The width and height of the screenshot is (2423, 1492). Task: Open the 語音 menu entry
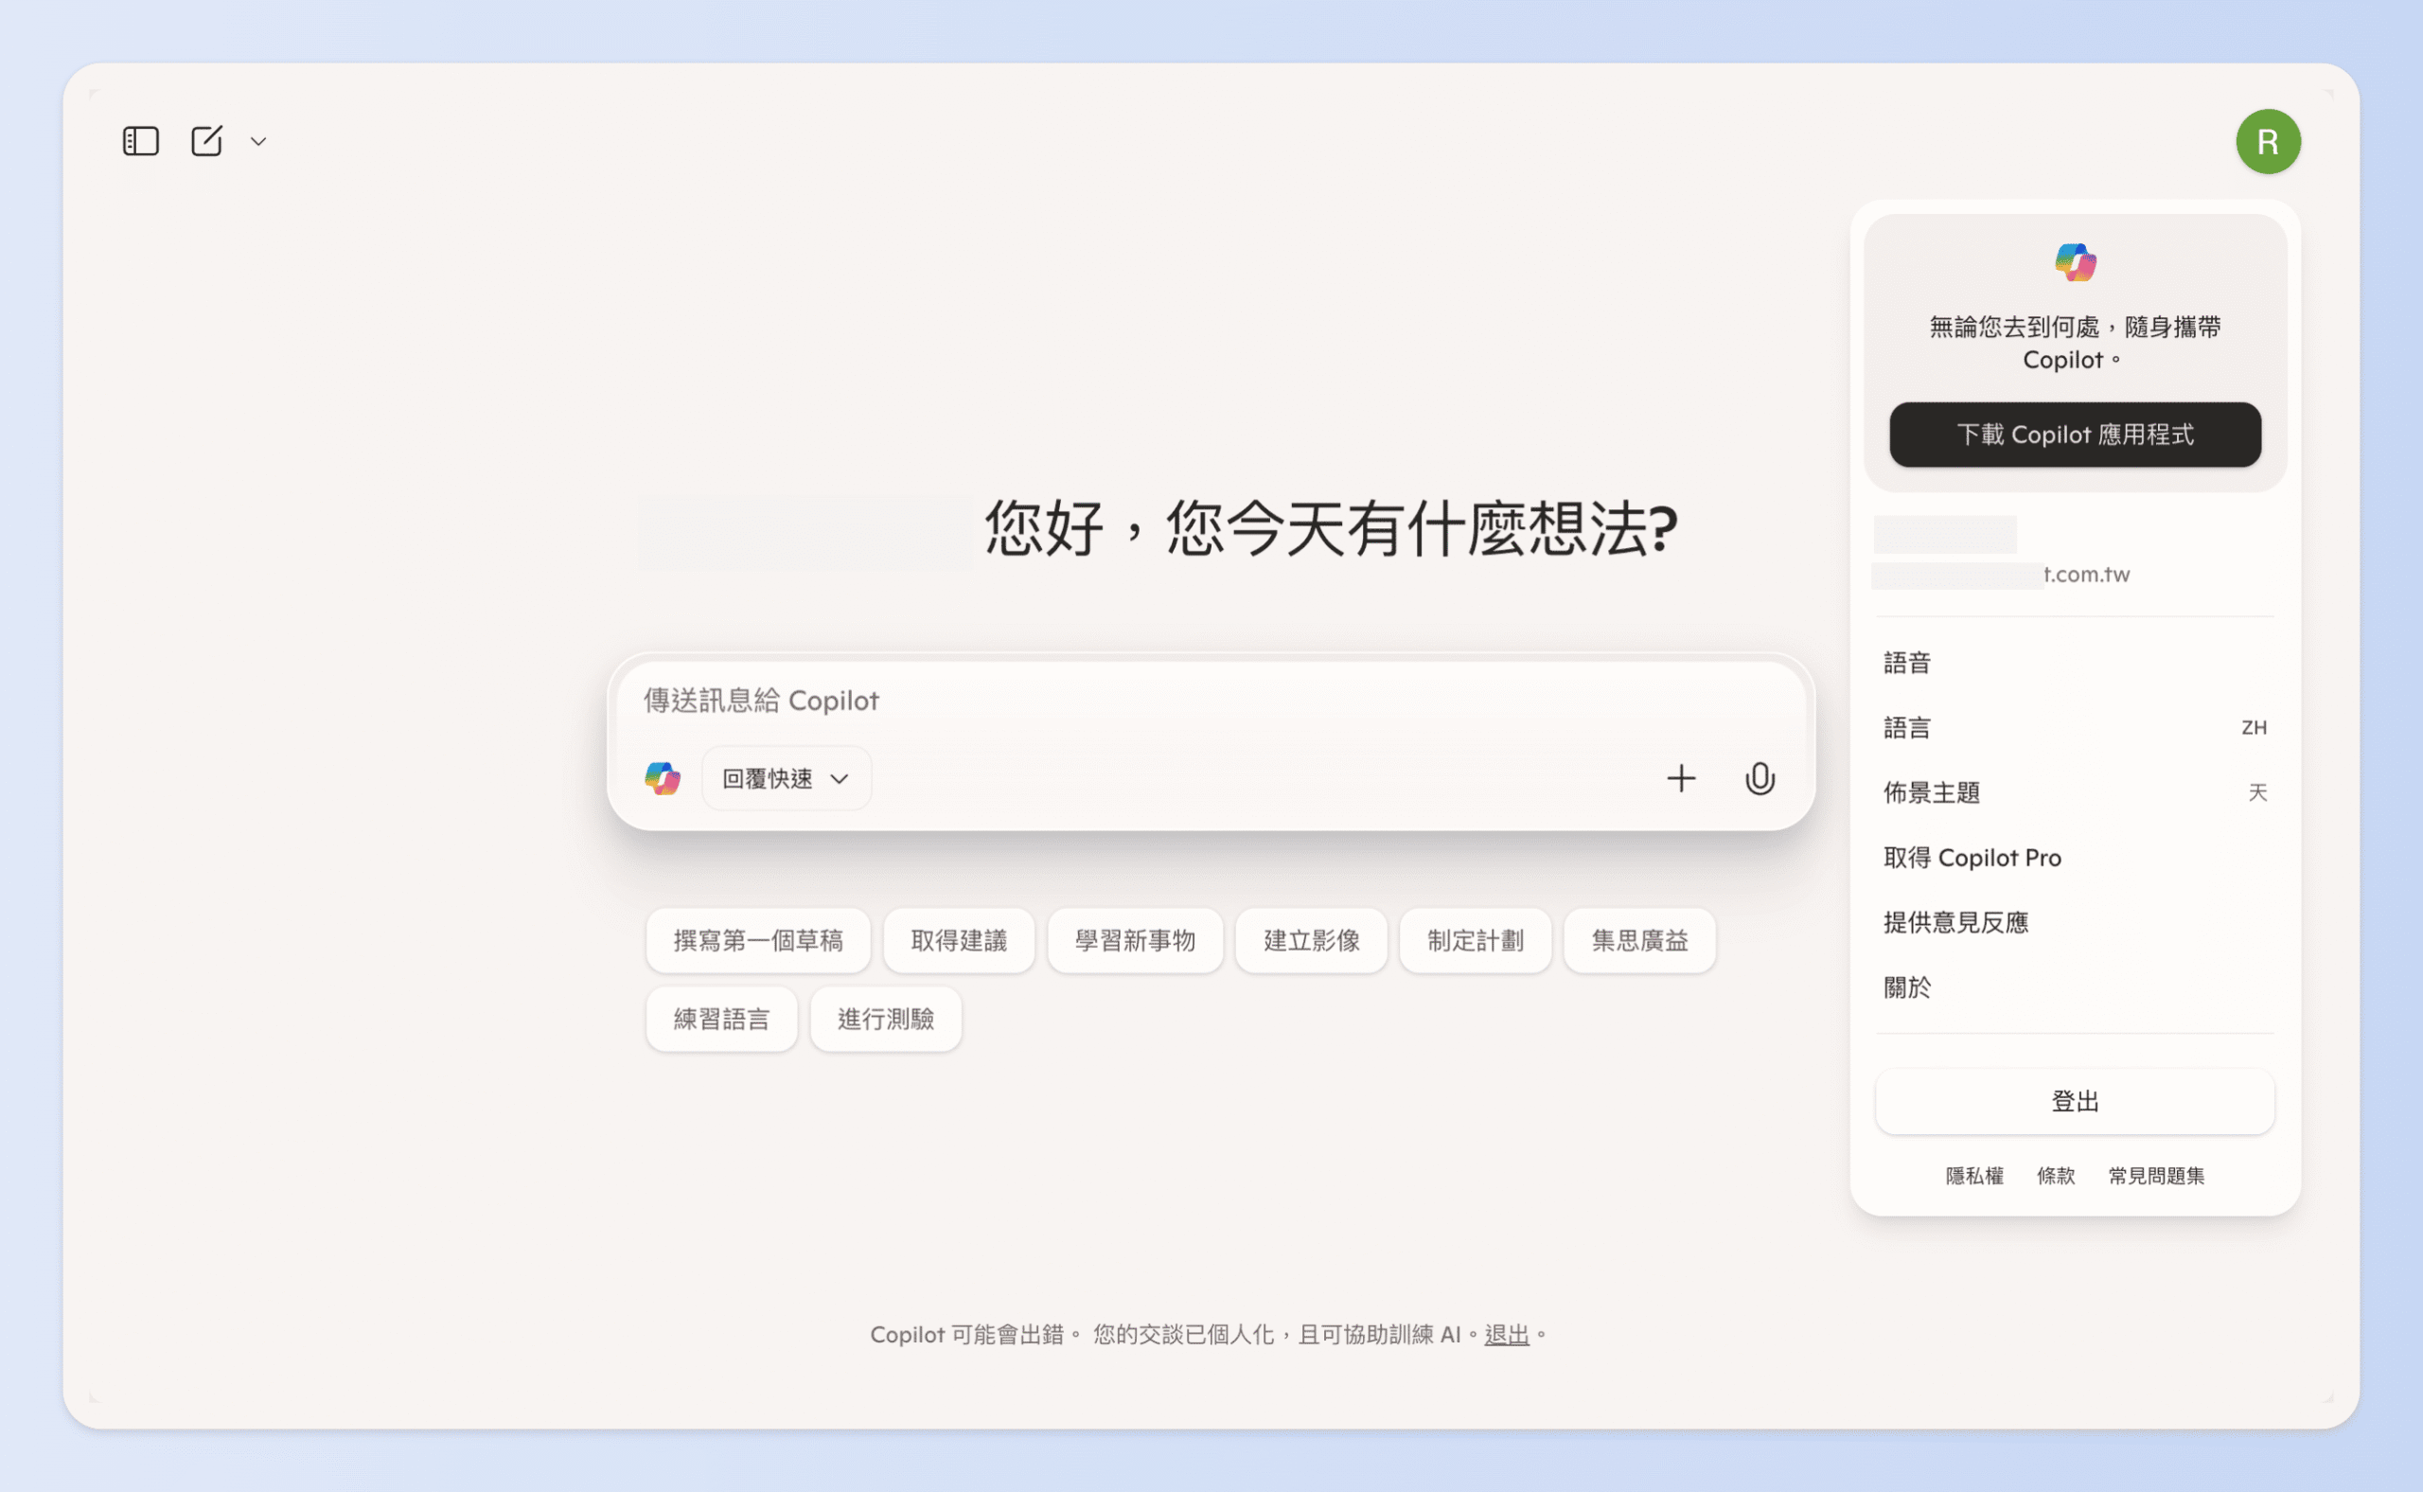point(2075,662)
